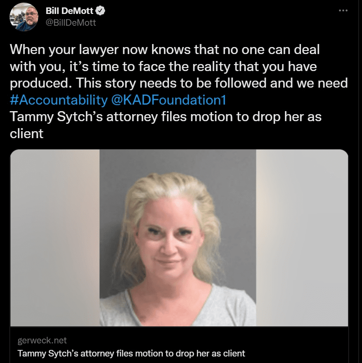The image size is (362, 363).
Task: Open the @BillDeMott handle link
Action: point(71,23)
